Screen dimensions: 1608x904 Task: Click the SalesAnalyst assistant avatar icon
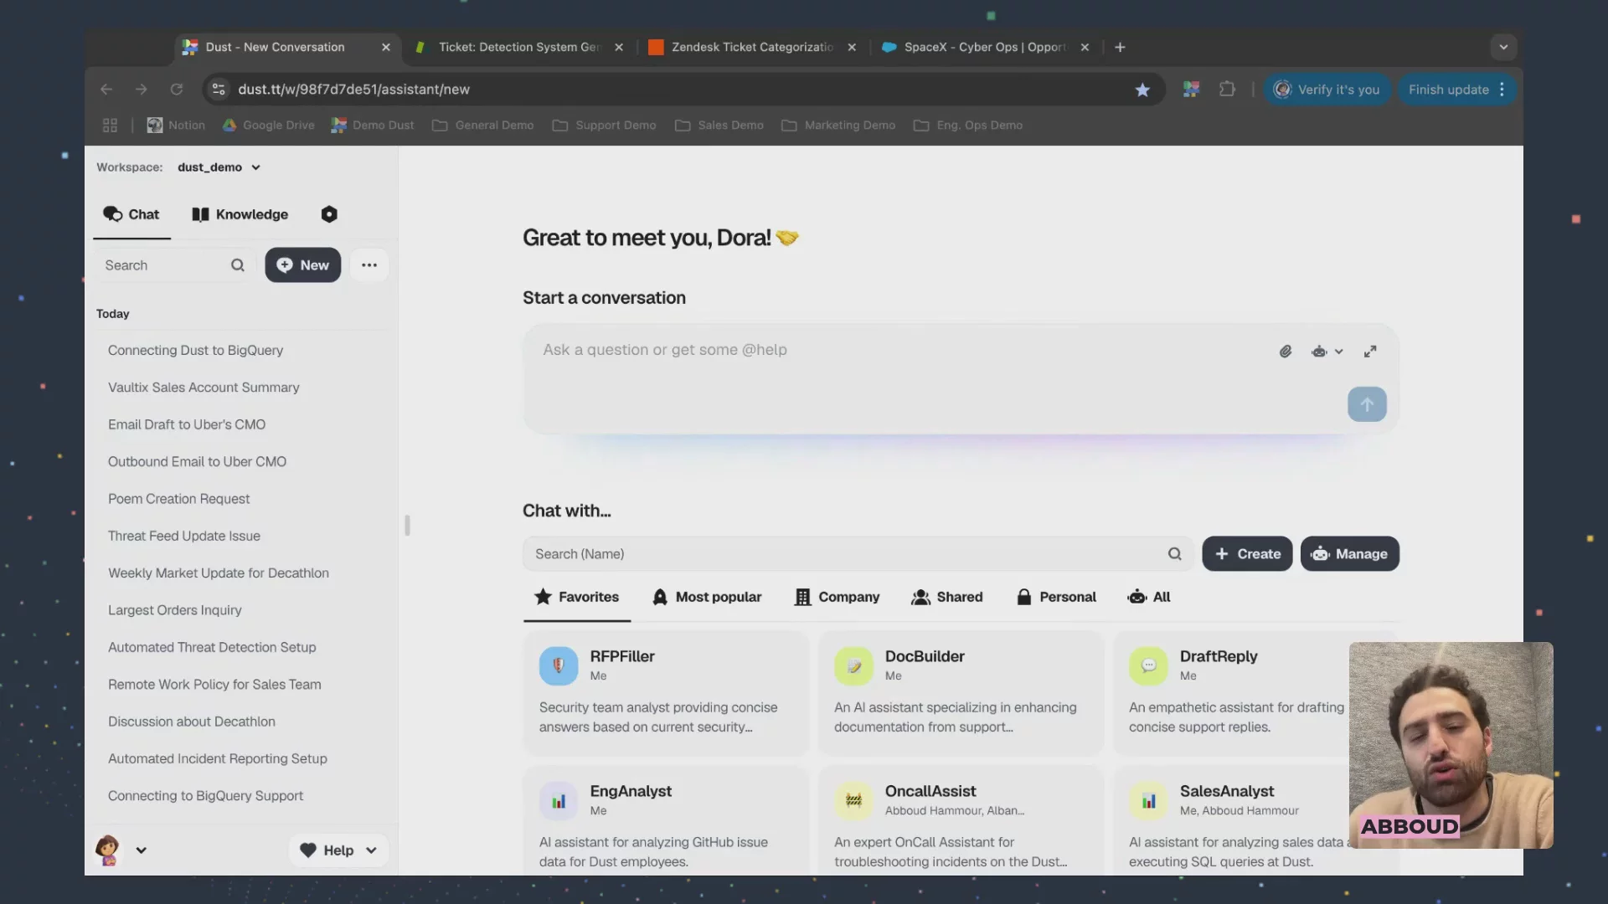[1148, 801]
